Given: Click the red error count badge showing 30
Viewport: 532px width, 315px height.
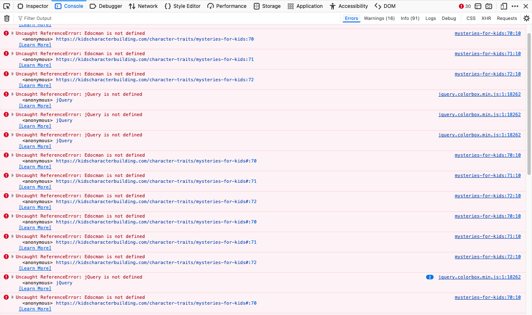Looking at the screenshot, I should point(465,6).
